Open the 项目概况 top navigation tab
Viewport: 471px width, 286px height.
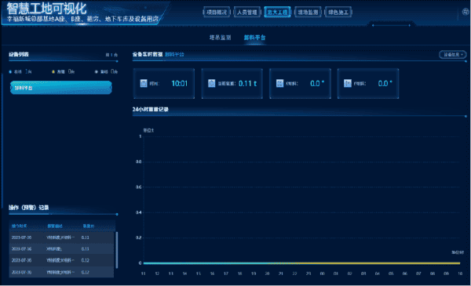click(217, 13)
